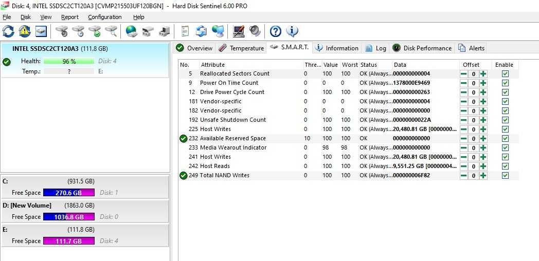Click green check icon on Available Reserved Space row
This screenshot has height=261, width=539.
tap(184, 138)
